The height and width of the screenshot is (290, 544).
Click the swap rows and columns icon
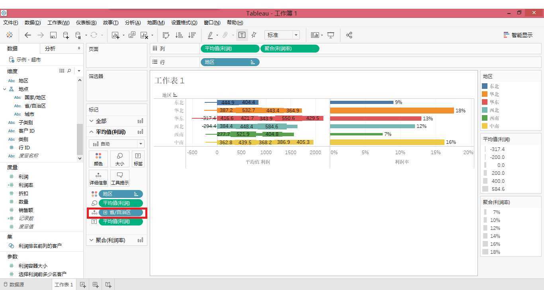click(166, 35)
